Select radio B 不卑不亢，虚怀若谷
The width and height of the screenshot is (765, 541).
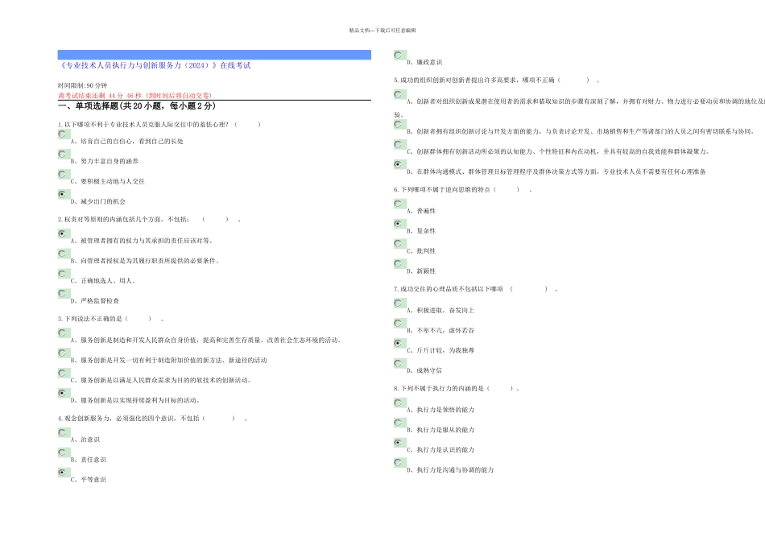(398, 324)
